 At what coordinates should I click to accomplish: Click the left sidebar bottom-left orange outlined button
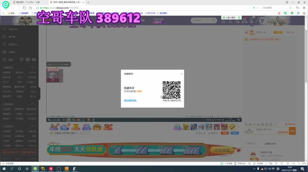point(10,152)
